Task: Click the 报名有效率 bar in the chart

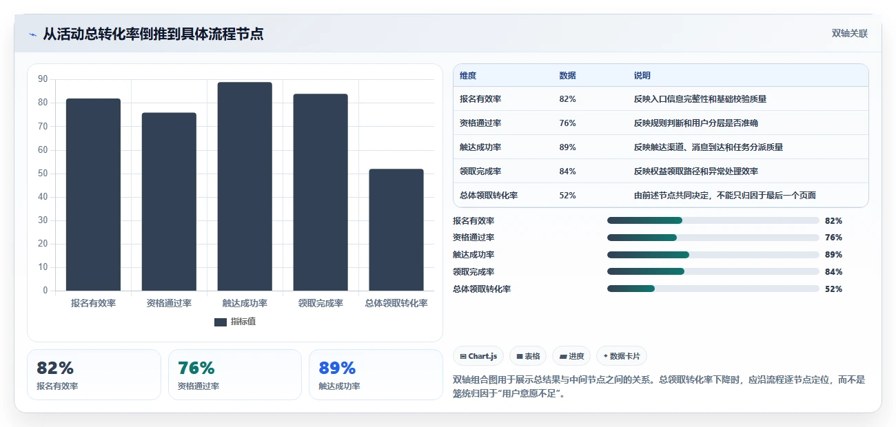Action: point(93,195)
